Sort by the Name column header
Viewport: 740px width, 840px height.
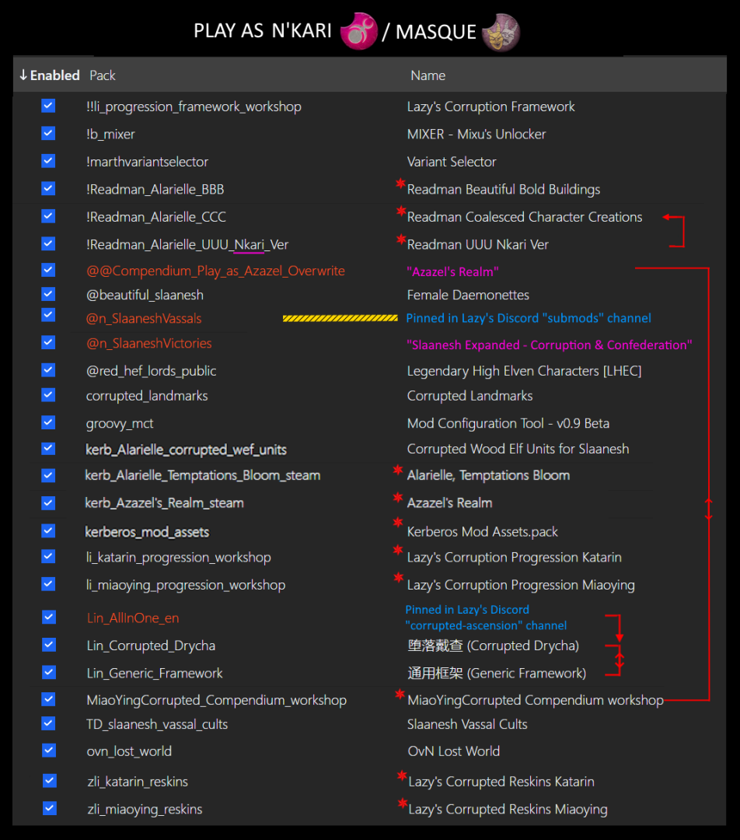click(428, 75)
